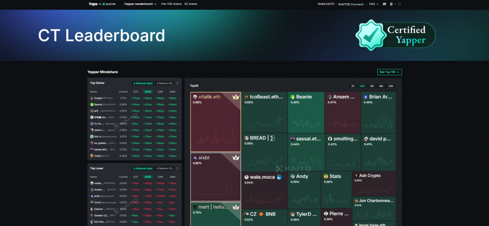Open the VC Arena page
This screenshot has height=226, width=489.
(x=191, y=4)
